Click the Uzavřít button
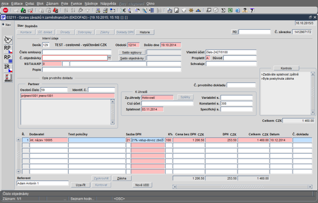This screenshot has height=203, width=318. pyautogui.click(x=81, y=185)
